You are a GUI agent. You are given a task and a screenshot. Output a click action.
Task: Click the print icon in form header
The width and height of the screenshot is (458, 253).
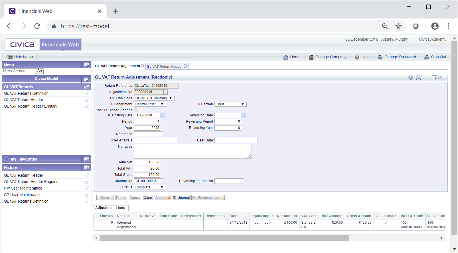click(x=419, y=77)
